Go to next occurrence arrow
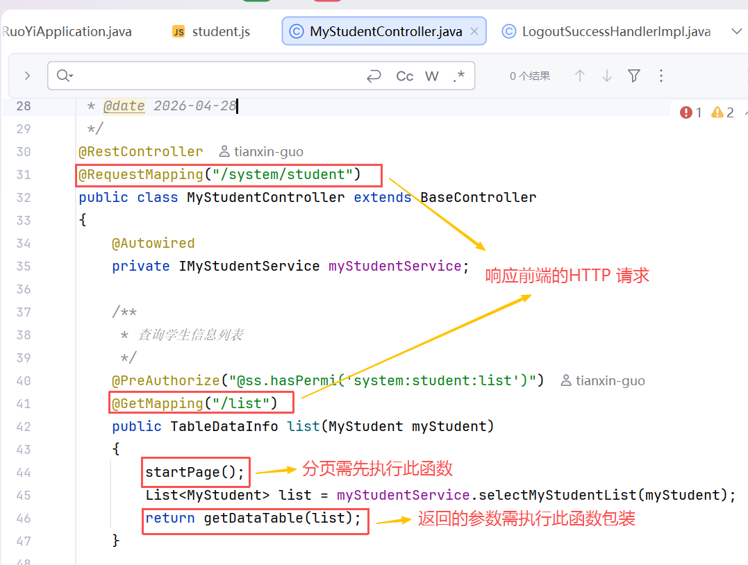The width and height of the screenshot is (748, 565). (x=607, y=76)
